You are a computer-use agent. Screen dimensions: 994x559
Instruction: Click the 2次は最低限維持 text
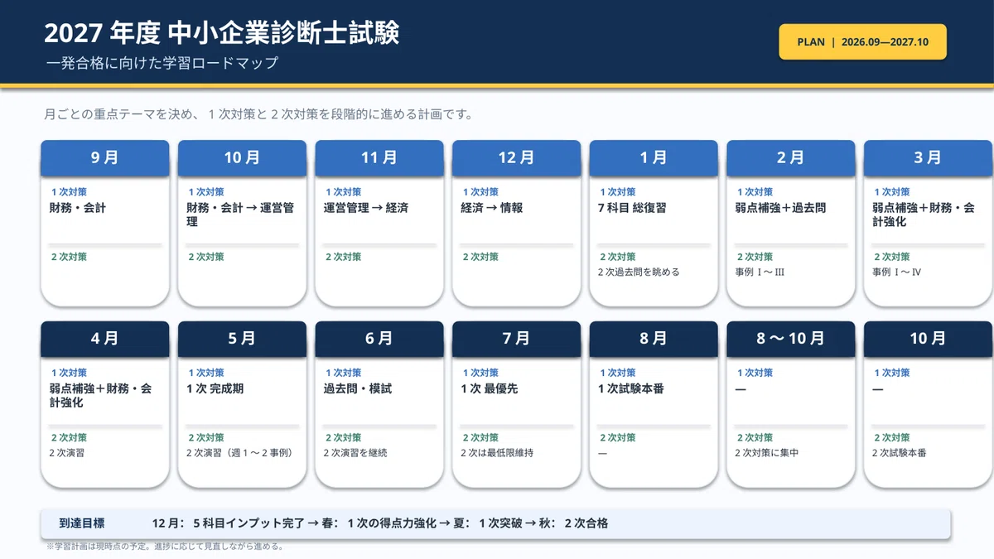click(x=497, y=453)
